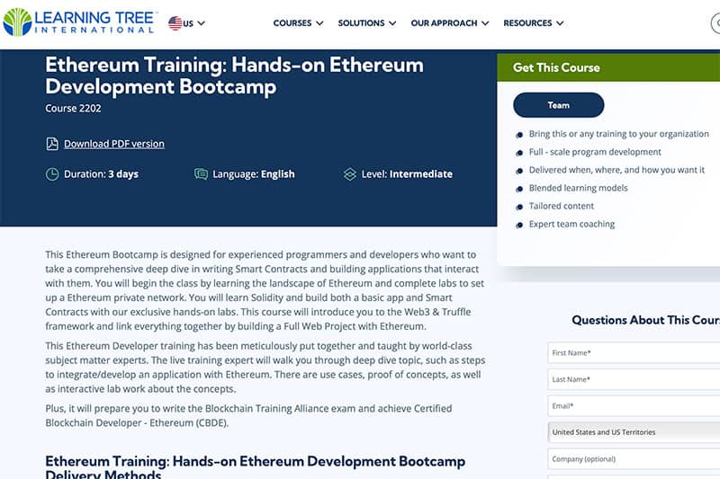Image resolution: width=720 pixels, height=479 pixels.
Task: Click the Questions About This Course heading
Action: [645, 320]
